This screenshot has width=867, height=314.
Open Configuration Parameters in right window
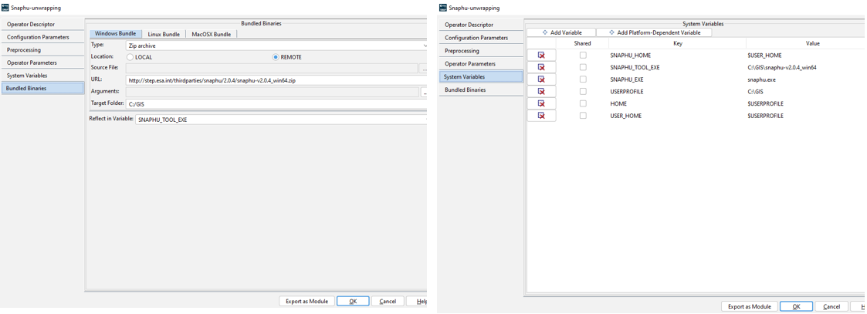coord(481,38)
